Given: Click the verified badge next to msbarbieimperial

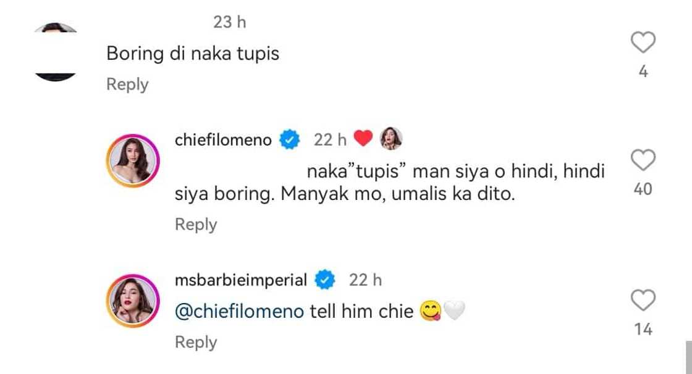Looking at the screenshot, I should coord(326,280).
